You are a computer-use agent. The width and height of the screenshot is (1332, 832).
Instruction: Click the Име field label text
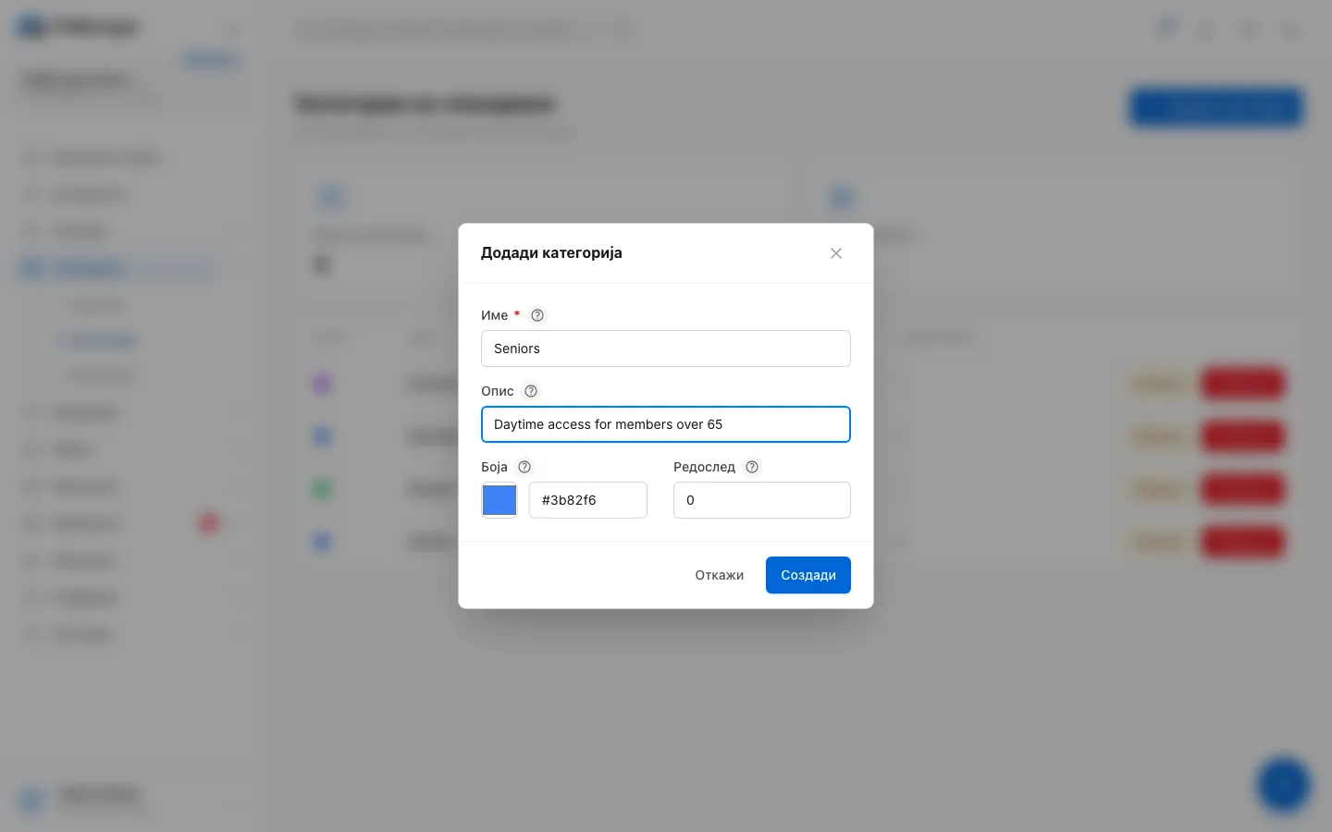[x=494, y=315]
